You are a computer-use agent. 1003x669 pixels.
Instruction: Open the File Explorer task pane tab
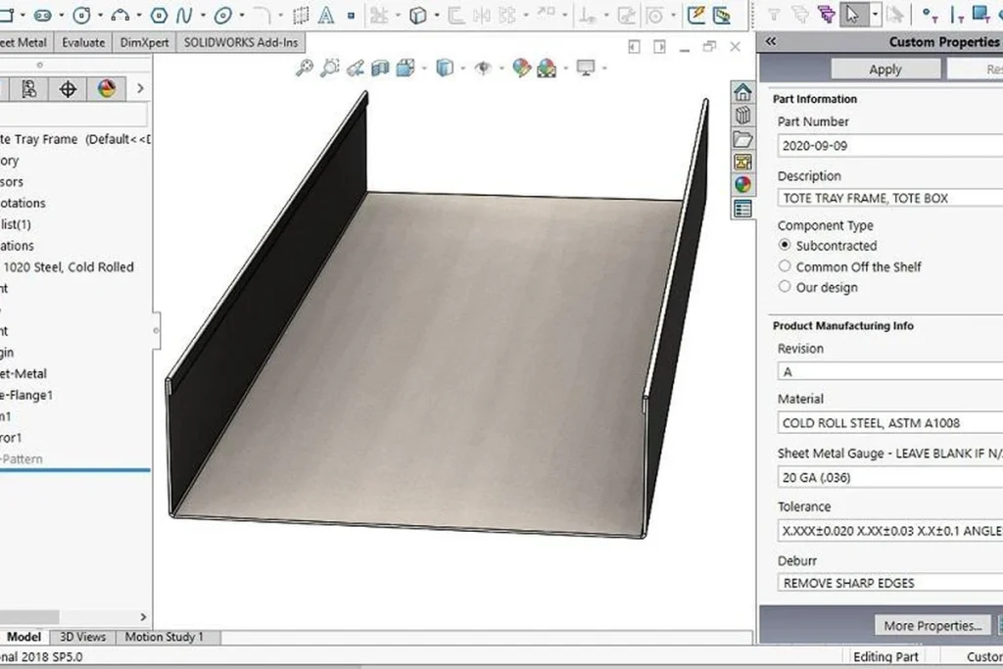coord(742,139)
